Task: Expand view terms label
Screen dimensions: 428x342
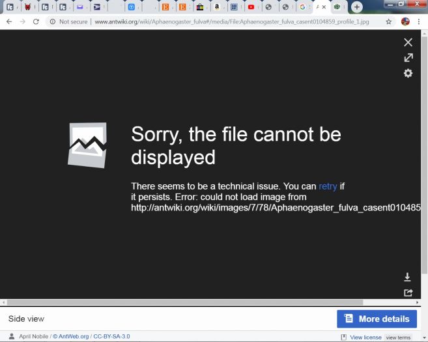Action: pyautogui.click(x=398, y=337)
